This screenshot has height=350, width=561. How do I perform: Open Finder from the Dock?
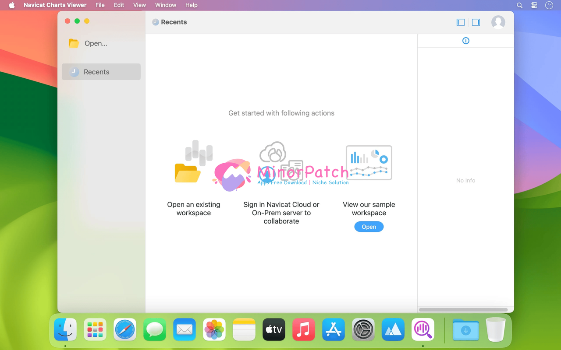click(x=65, y=329)
